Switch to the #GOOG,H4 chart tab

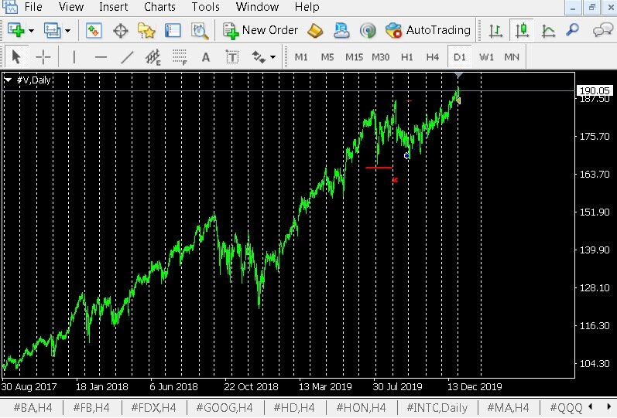click(x=225, y=408)
